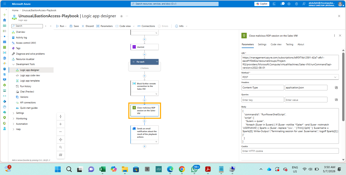Search the designer canvas via magnifier

(x=60, y=147)
